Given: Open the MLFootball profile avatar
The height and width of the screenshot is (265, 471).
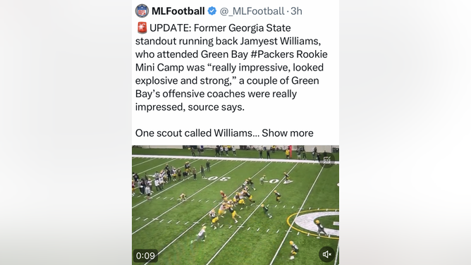Looking at the screenshot, I should pyautogui.click(x=142, y=11).
